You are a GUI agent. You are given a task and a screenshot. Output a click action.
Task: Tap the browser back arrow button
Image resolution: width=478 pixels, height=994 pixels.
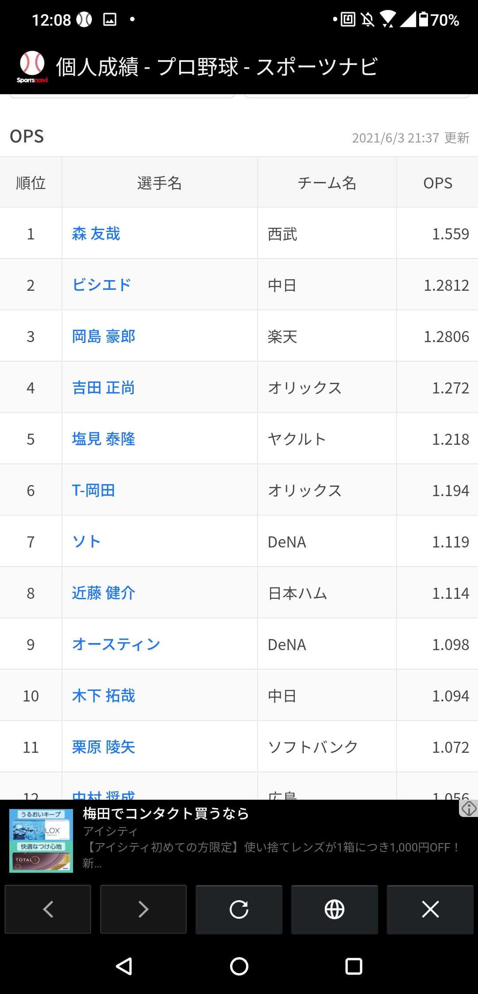48,909
